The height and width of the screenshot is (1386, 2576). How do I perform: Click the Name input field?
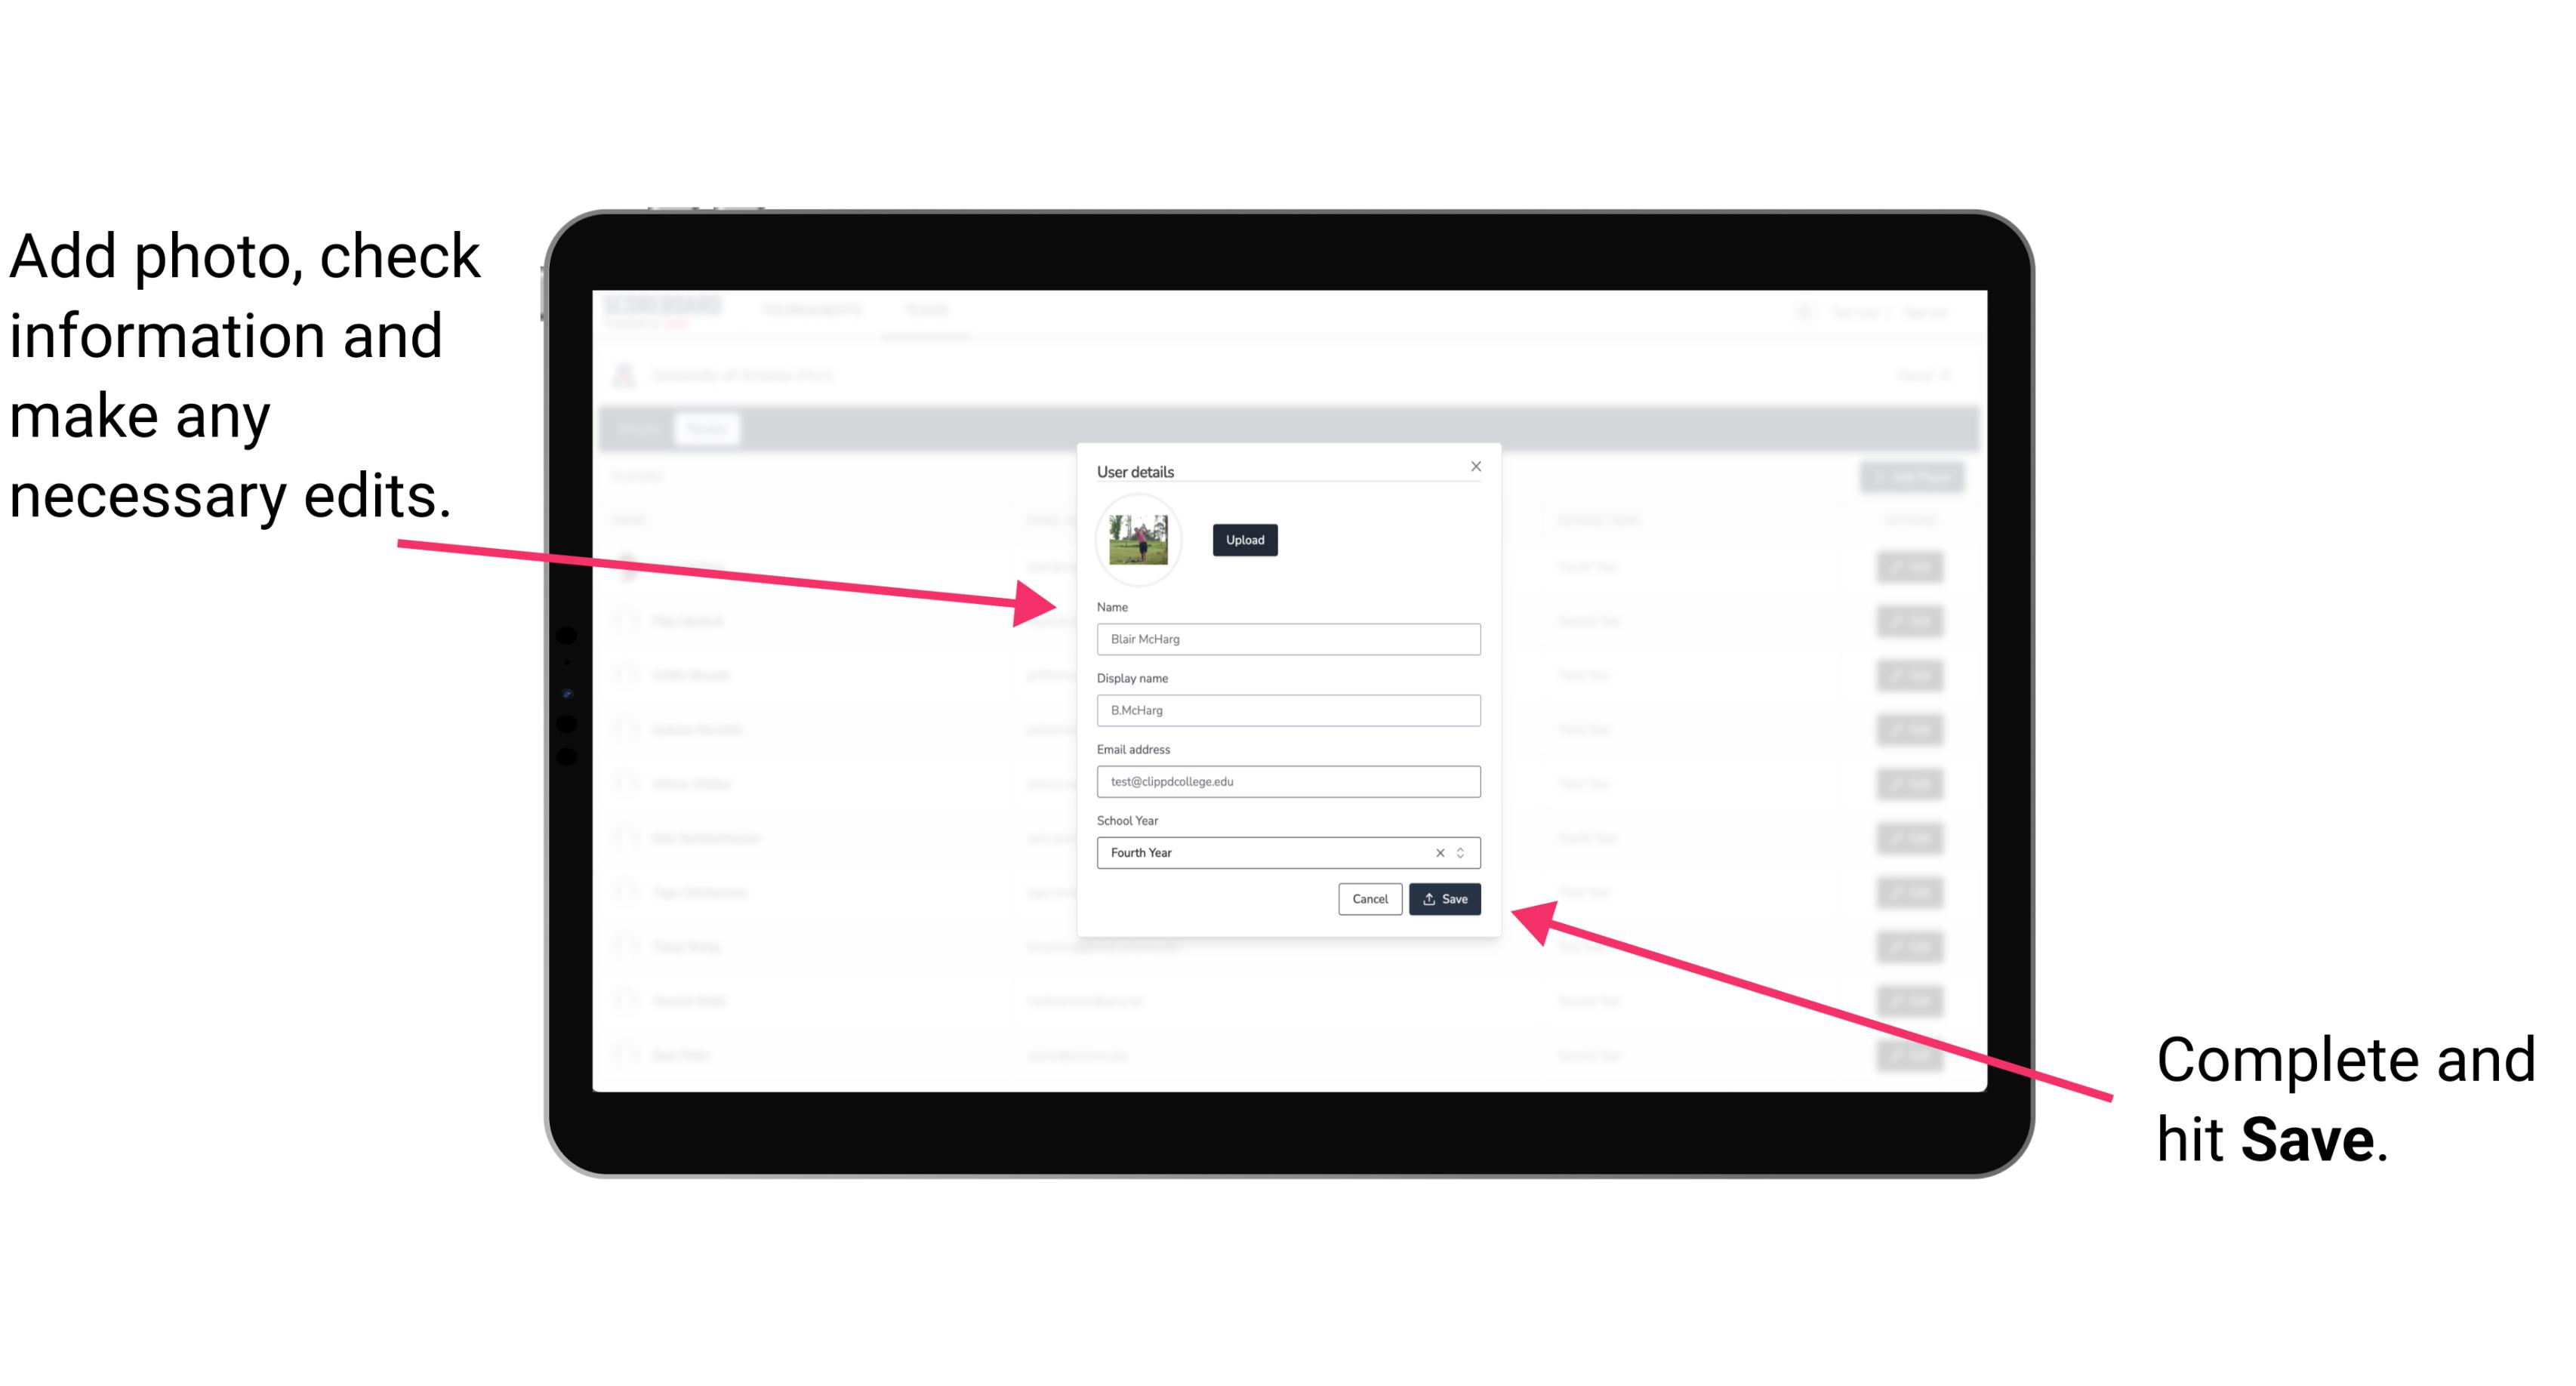(x=1286, y=639)
